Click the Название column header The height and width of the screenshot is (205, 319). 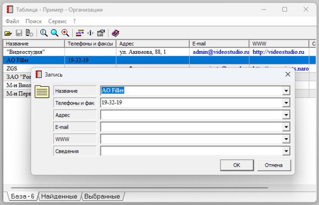(x=34, y=43)
